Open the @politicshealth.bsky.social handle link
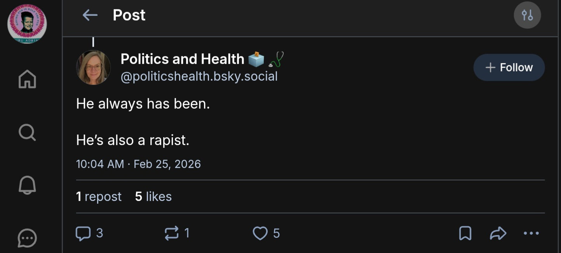Screen dimensions: 561x253 tap(199, 76)
